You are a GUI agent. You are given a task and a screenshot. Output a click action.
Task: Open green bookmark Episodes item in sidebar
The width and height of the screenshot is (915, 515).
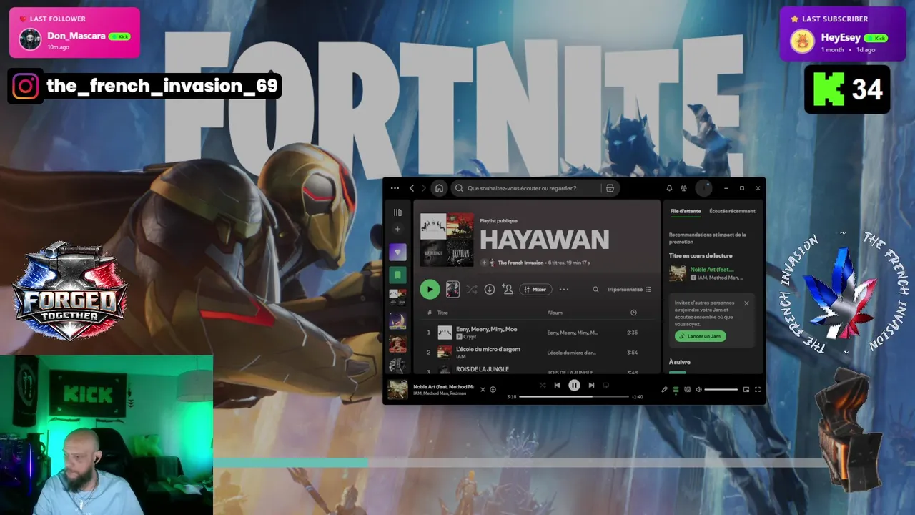coord(398,275)
